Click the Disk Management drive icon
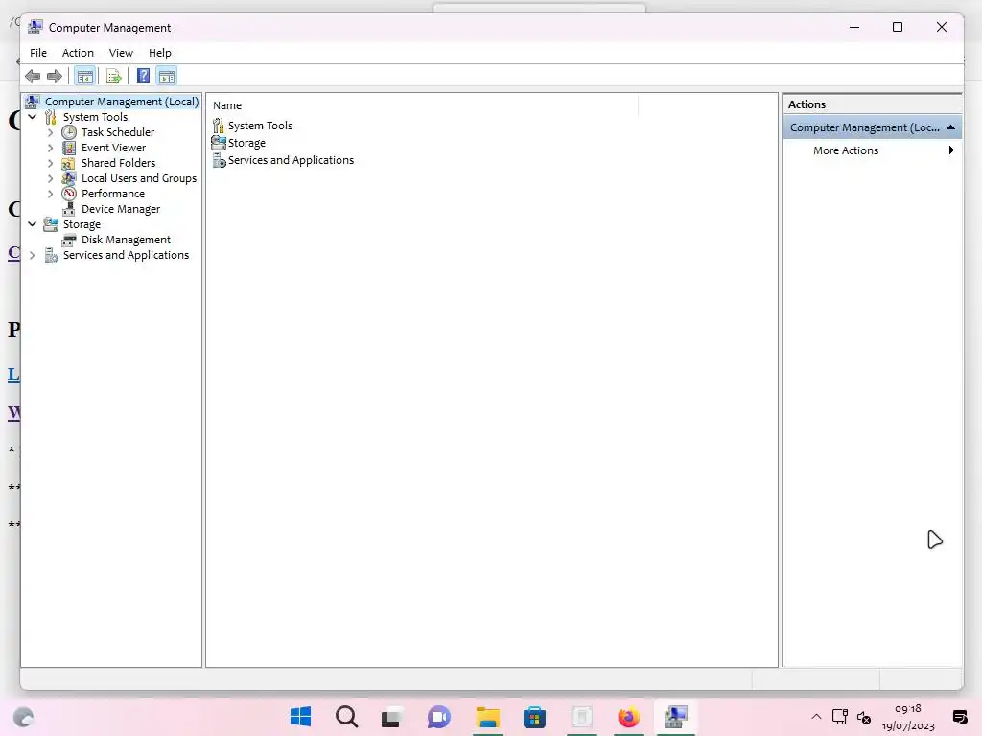 pos(69,240)
